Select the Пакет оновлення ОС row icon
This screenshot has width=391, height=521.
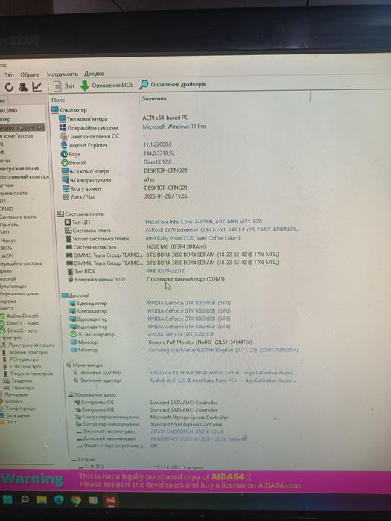[x=63, y=136]
